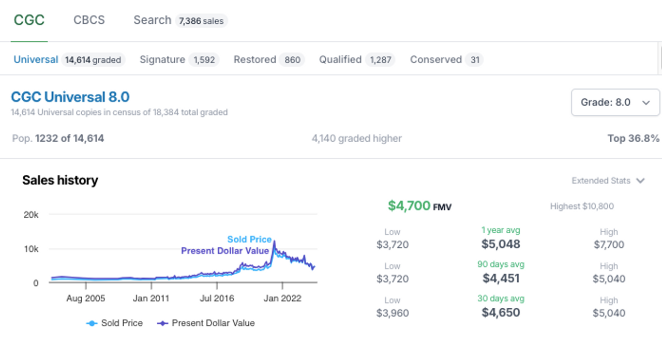The height and width of the screenshot is (345, 662).
Task: Click the 4,140 graded higher text
Action: coord(356,139)
